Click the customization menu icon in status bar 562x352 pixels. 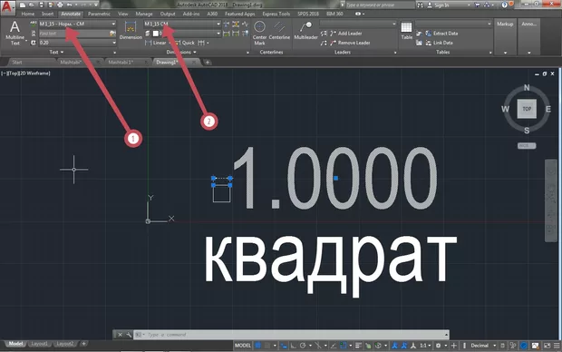click(x=556, y=346)
